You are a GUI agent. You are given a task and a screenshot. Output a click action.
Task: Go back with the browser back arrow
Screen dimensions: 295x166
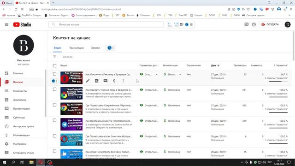click(x=4, y=9)
